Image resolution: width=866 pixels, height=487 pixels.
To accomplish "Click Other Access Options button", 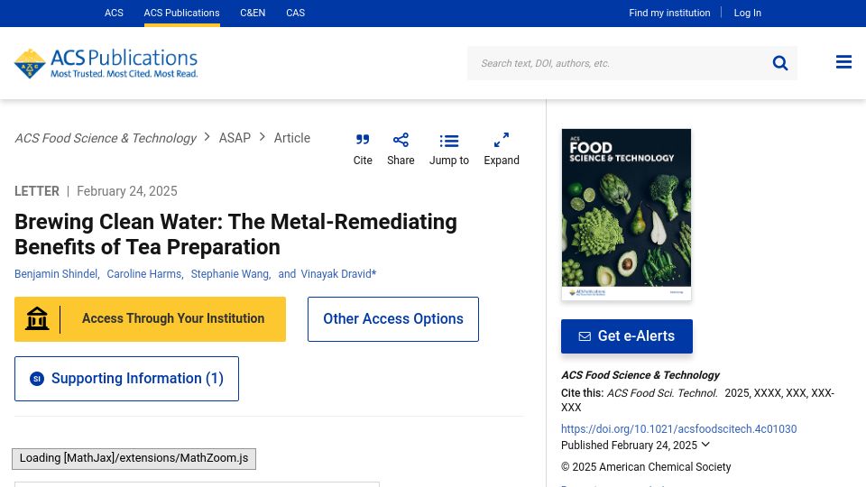I will coord(393,319).
